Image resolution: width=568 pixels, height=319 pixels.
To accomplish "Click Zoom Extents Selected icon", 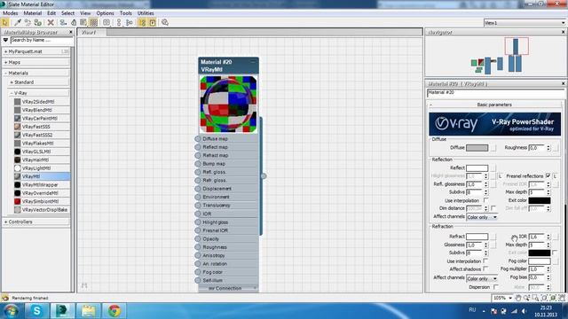I will (x=553, y=298).
